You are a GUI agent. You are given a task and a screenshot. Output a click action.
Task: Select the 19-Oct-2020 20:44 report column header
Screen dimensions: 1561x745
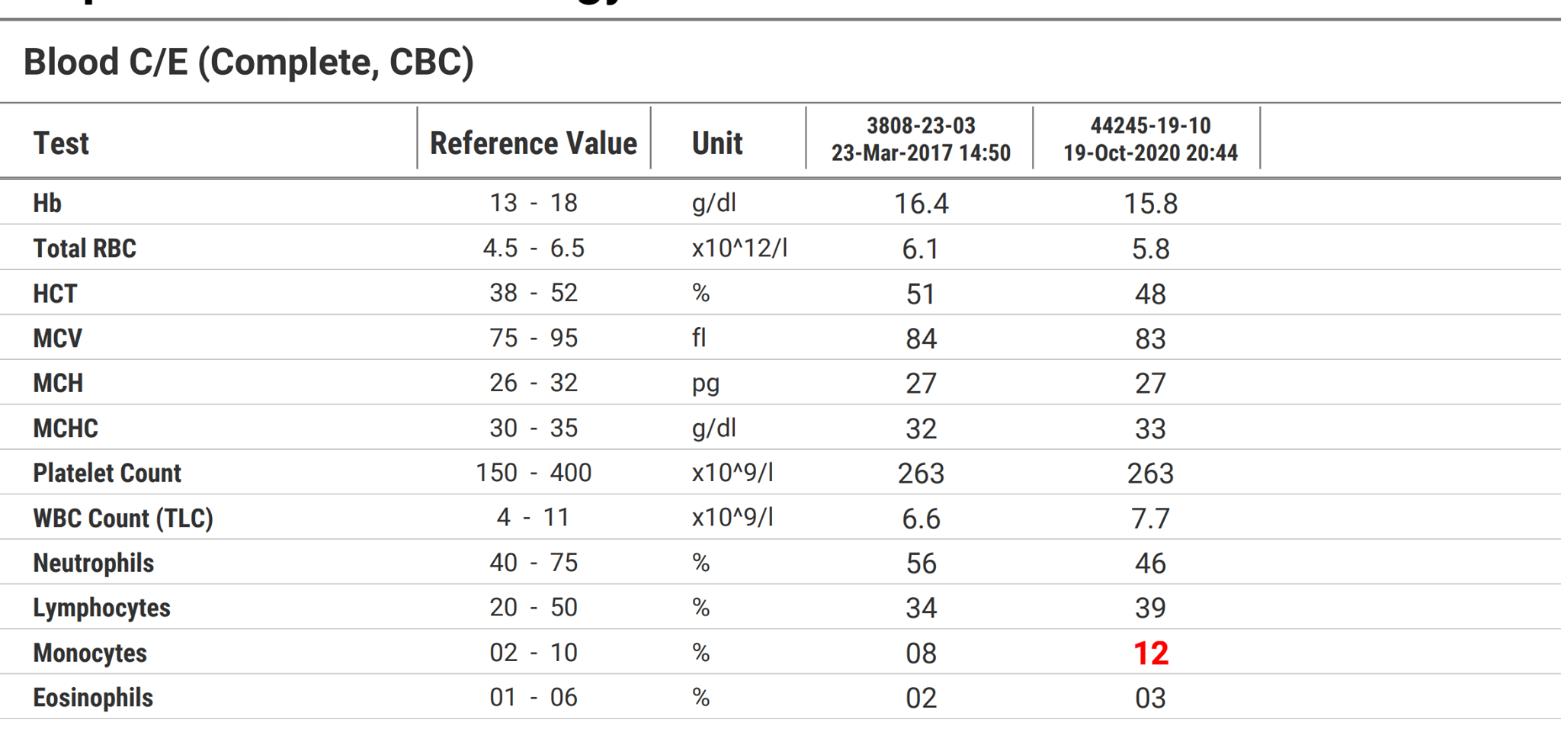click(x=1150, y=140)
